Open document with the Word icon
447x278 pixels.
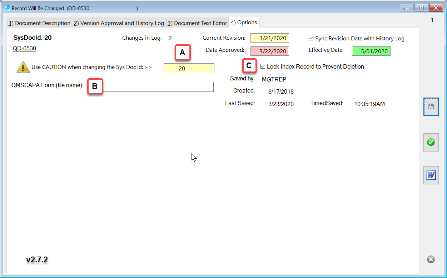[x=431, y=175]
